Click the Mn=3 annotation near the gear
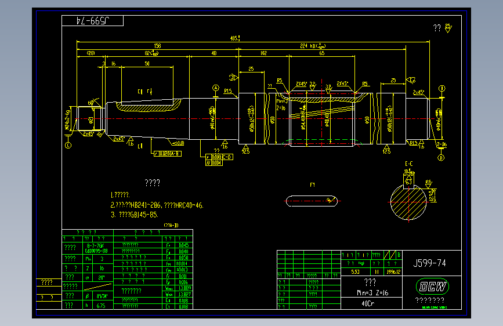Image resolution: width=503 pixels, height=326 pixels. (x=283, y=101)
